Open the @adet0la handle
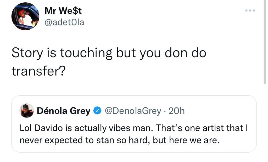Screen dimensions: 268x162 (x=64, y=23)
